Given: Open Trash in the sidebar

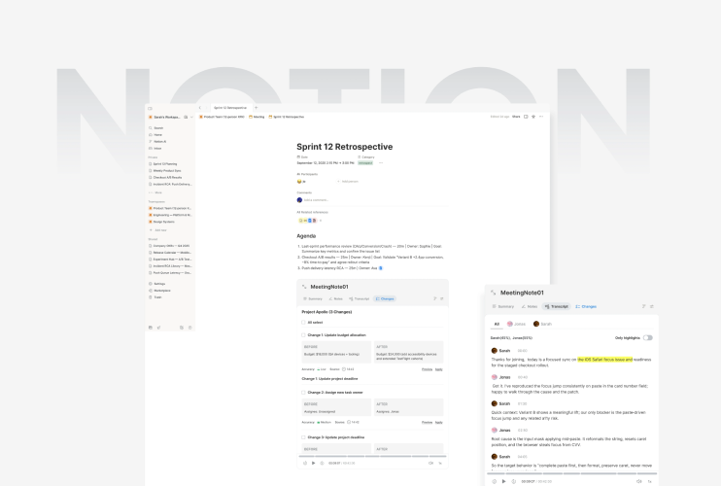Looking at the screenshot, I should (155, 297).
